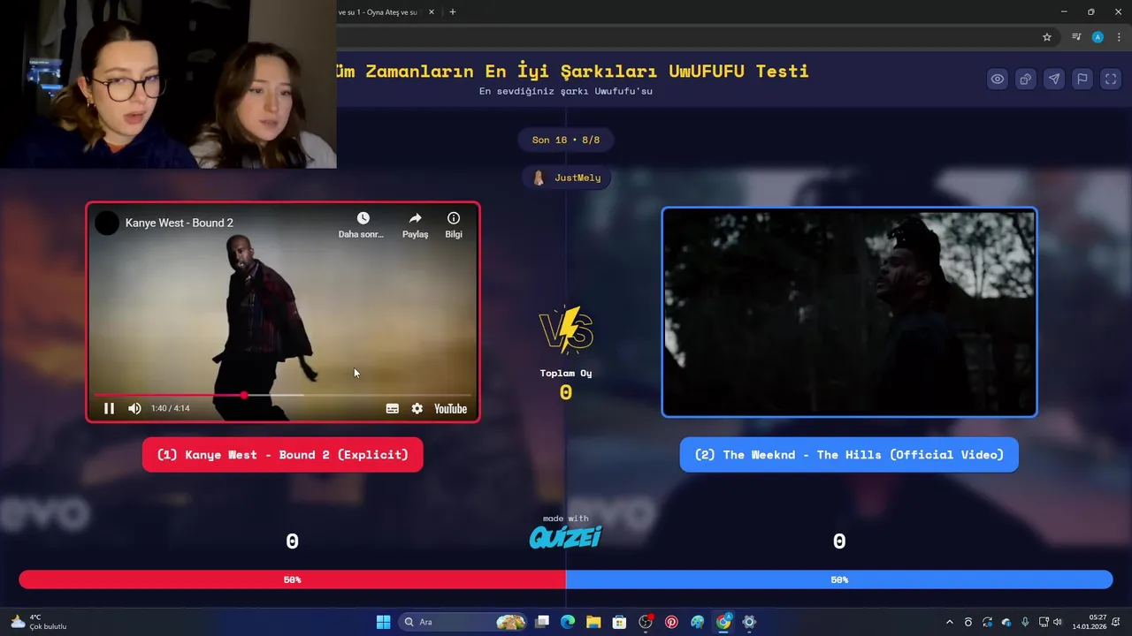Toggle the eye visibility icon in quiz header

(998, 79)
